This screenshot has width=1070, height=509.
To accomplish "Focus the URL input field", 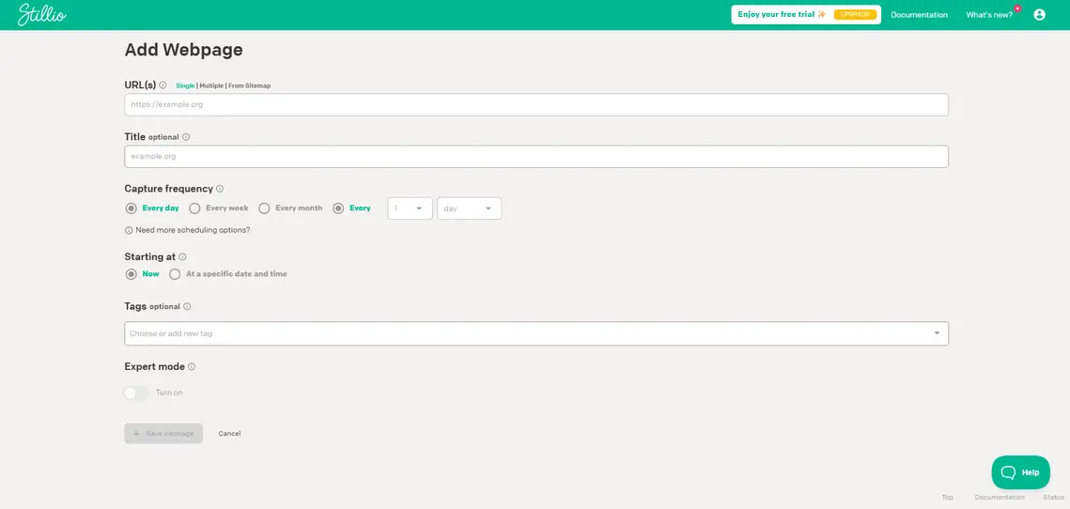I will (535, 104).
